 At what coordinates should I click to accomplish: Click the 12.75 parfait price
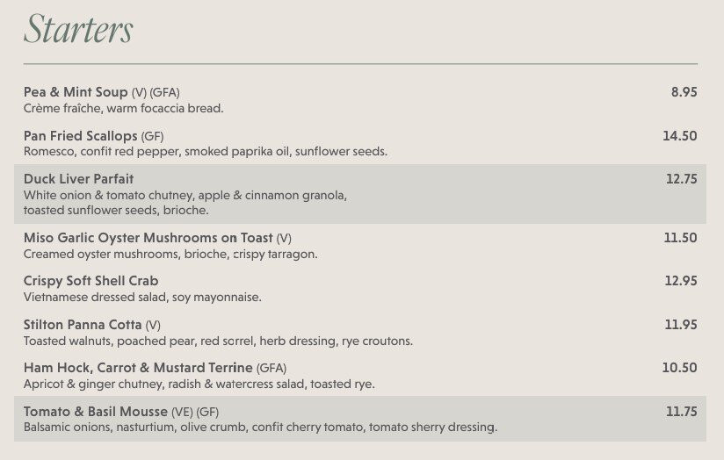pos(681,178)
